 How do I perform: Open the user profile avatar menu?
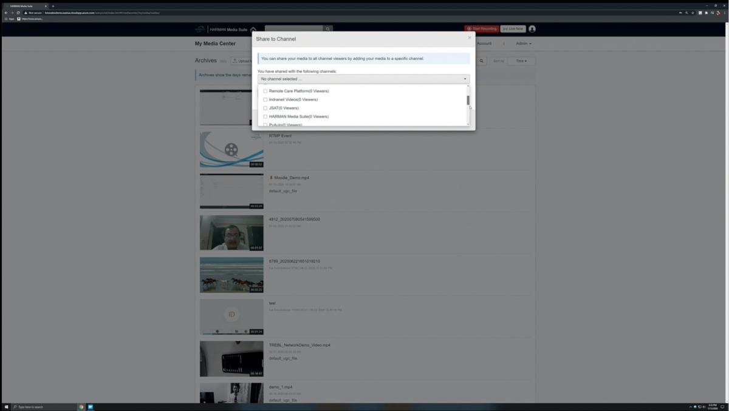click(532, 28)
